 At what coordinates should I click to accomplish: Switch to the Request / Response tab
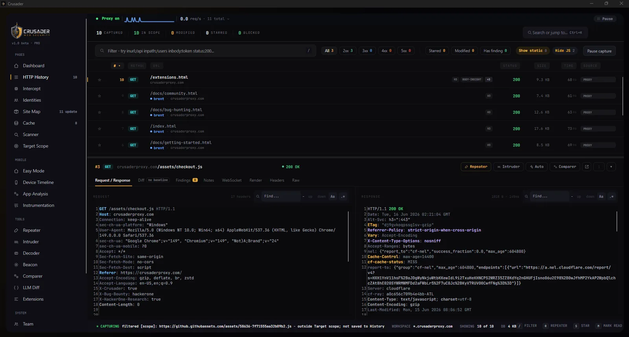tap(112, 180)
